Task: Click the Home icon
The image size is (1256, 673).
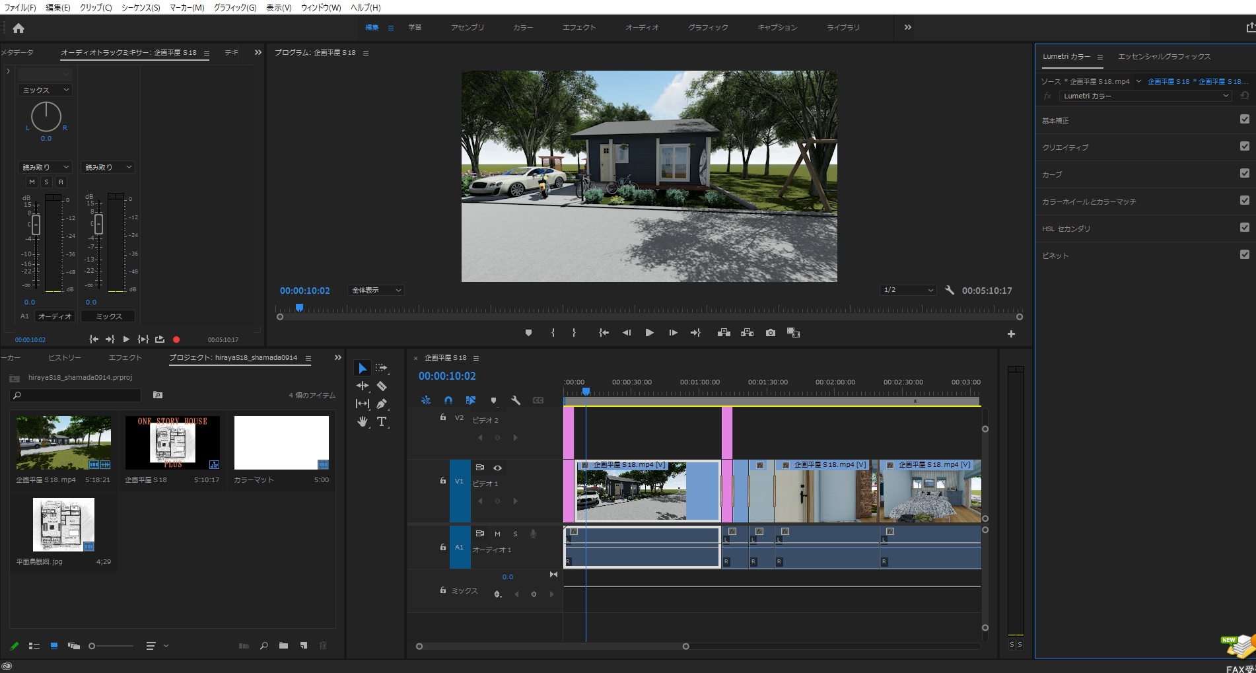Action: (18, 28)
